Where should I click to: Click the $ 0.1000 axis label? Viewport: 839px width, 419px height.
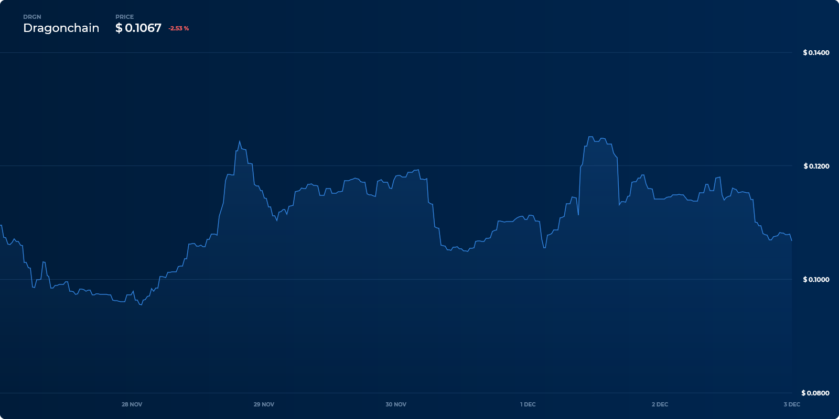(x=816, y=279)
